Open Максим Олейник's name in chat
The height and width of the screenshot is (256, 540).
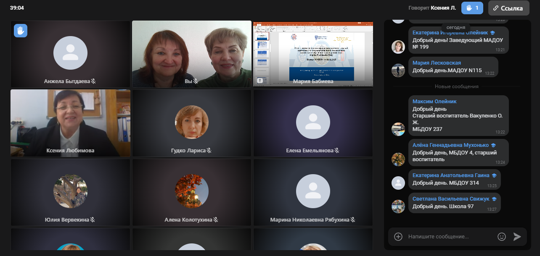[x=434, y=102]
